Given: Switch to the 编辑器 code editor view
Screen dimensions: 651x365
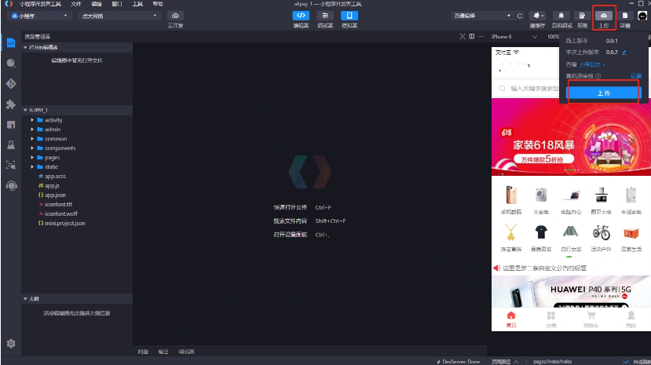Looking at the screenshot, I should click(x=301, y=16).
